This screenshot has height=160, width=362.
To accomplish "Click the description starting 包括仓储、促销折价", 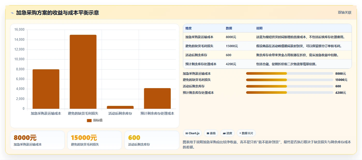I will (287, 64).
